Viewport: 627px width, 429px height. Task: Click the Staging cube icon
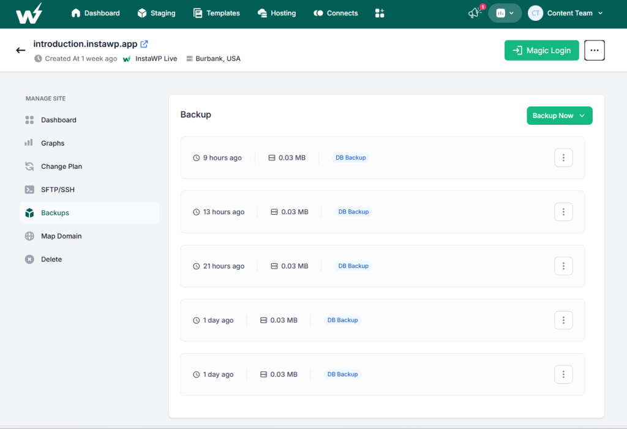tap(142, 13)
